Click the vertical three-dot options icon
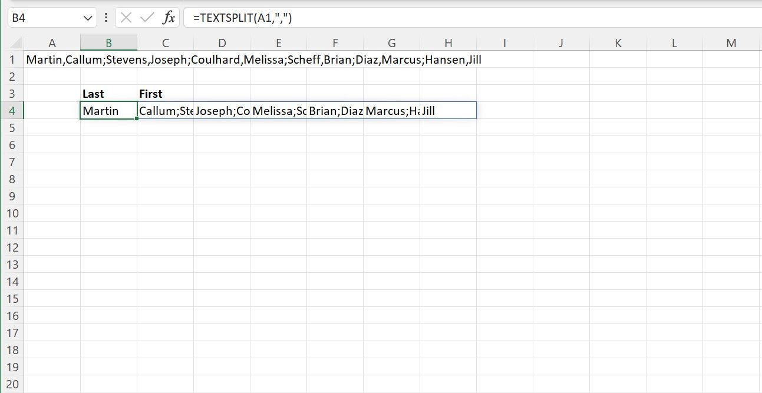 (x=106, y=17)
